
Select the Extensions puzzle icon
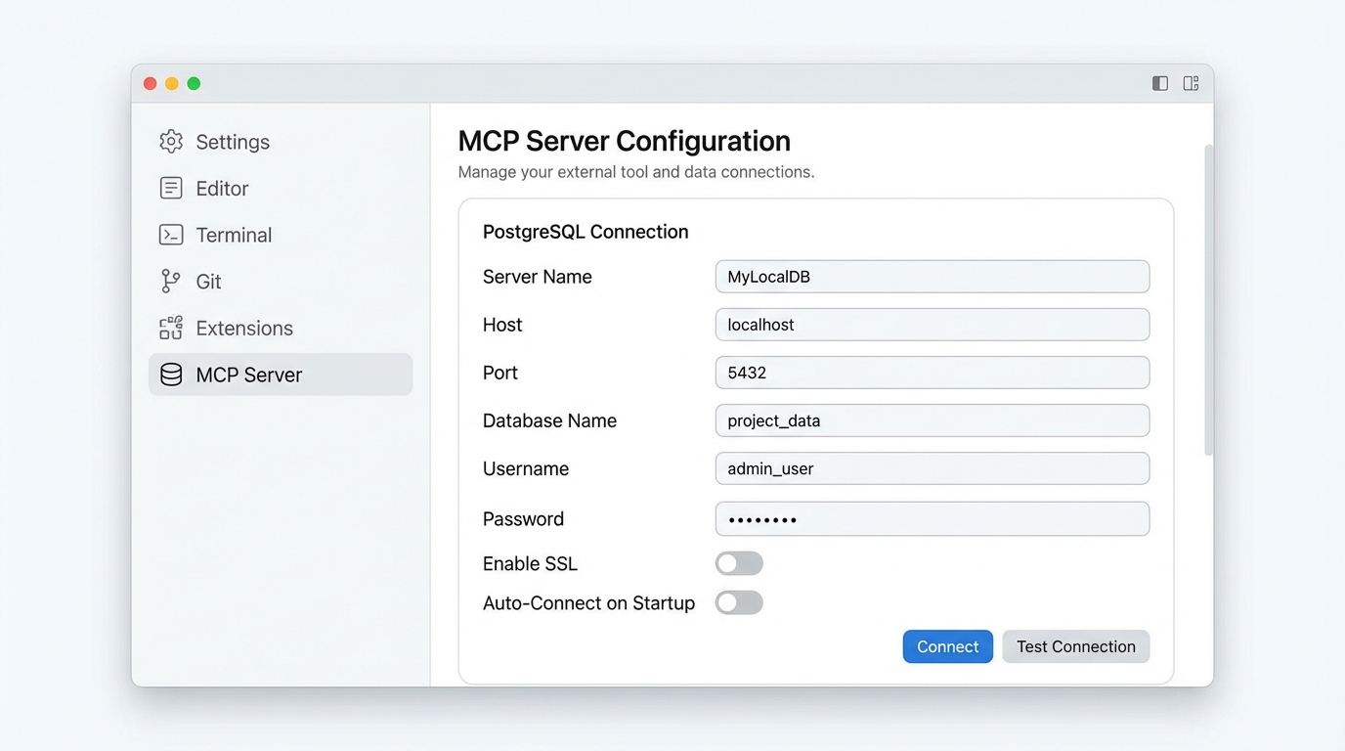click(x=170, y=328)
